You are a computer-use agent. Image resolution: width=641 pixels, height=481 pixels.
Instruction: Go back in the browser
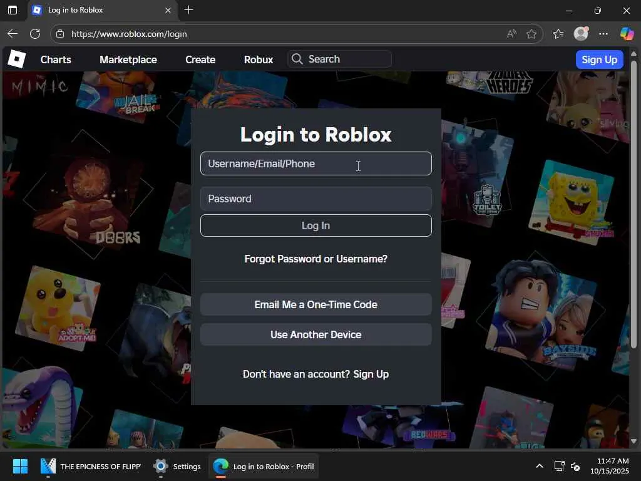[x=13, y=34]
